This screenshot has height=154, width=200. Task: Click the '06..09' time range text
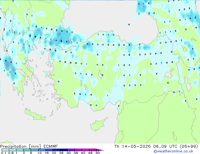[160, 146]
